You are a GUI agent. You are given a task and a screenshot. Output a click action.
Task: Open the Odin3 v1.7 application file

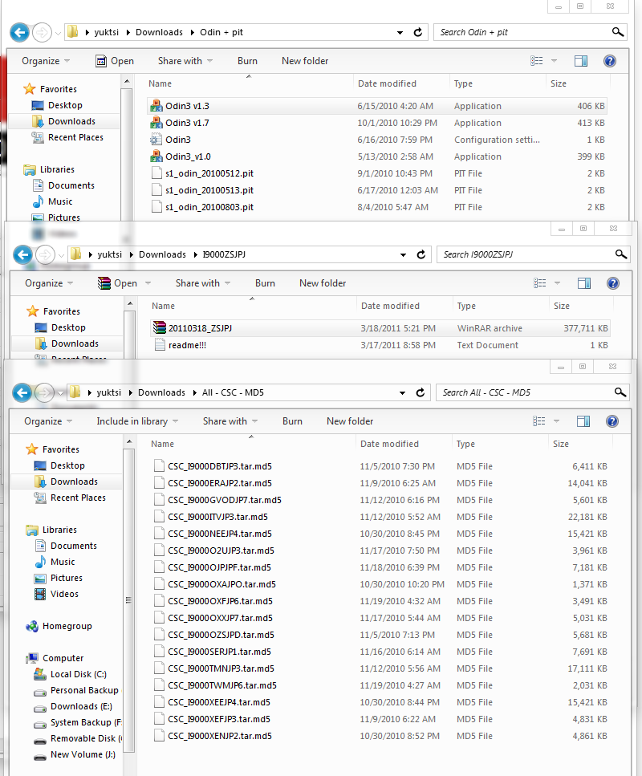[x=187, y=123]
